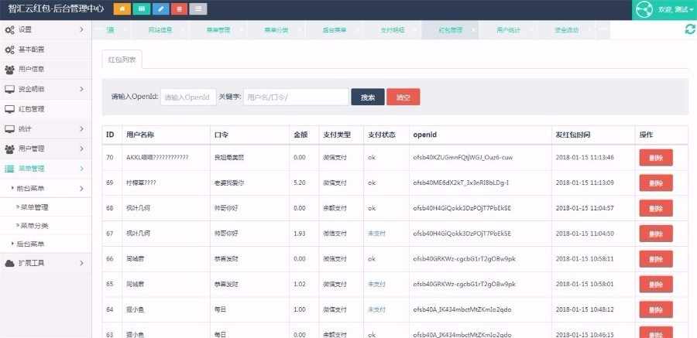The height and width of the screenshot is (338, 697).
Task: Click people icon beside 用户信息 in sidebar
Action: [x=9, y=70]
